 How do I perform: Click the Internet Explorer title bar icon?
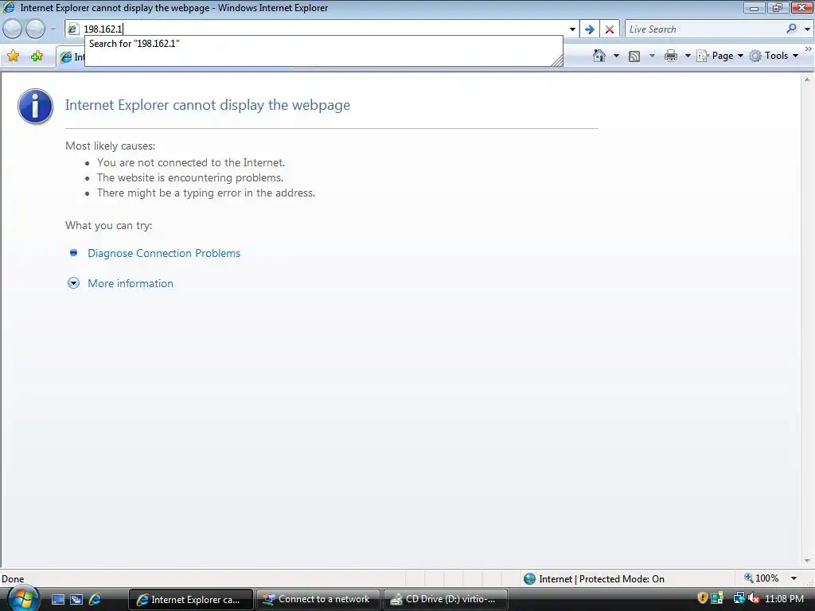tap(9, 7)
